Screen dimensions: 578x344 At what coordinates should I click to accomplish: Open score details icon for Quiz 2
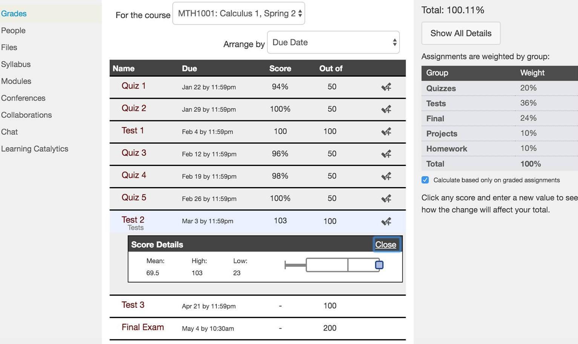coord(386,109)
